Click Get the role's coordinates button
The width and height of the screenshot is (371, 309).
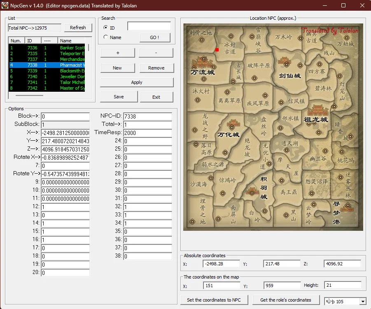pyautogui.click(x=286, y=300)
